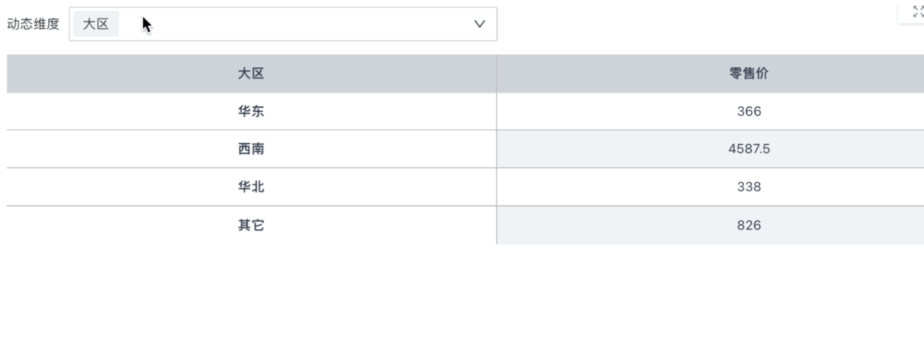
Task: Select the 其它 row cell
Action: click(251, 225)
